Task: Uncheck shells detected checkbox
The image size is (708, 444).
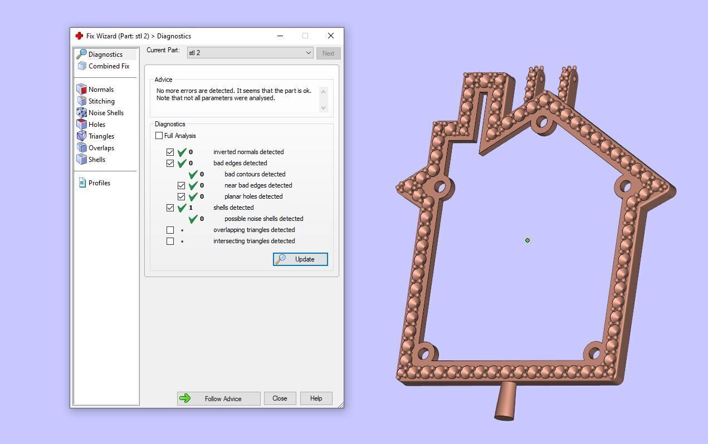Action: tap(170, 208)
